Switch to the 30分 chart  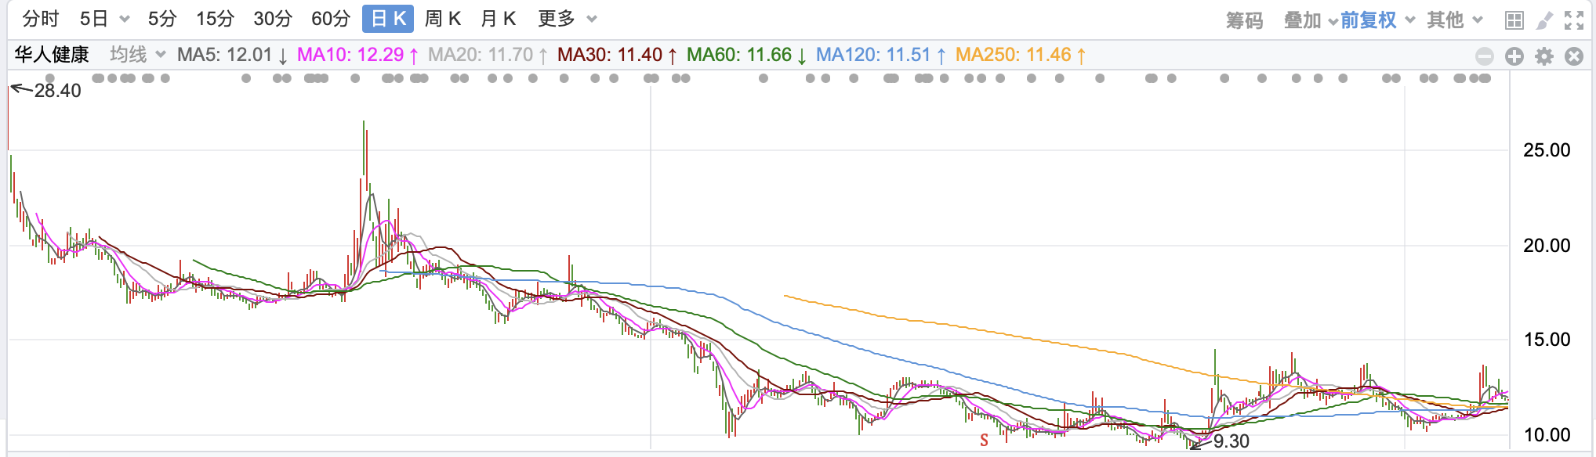pyautogui.click(x=273, y=19)
